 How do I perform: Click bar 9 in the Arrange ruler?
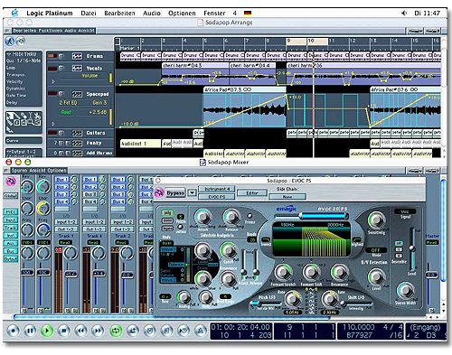tap(296, 41)
